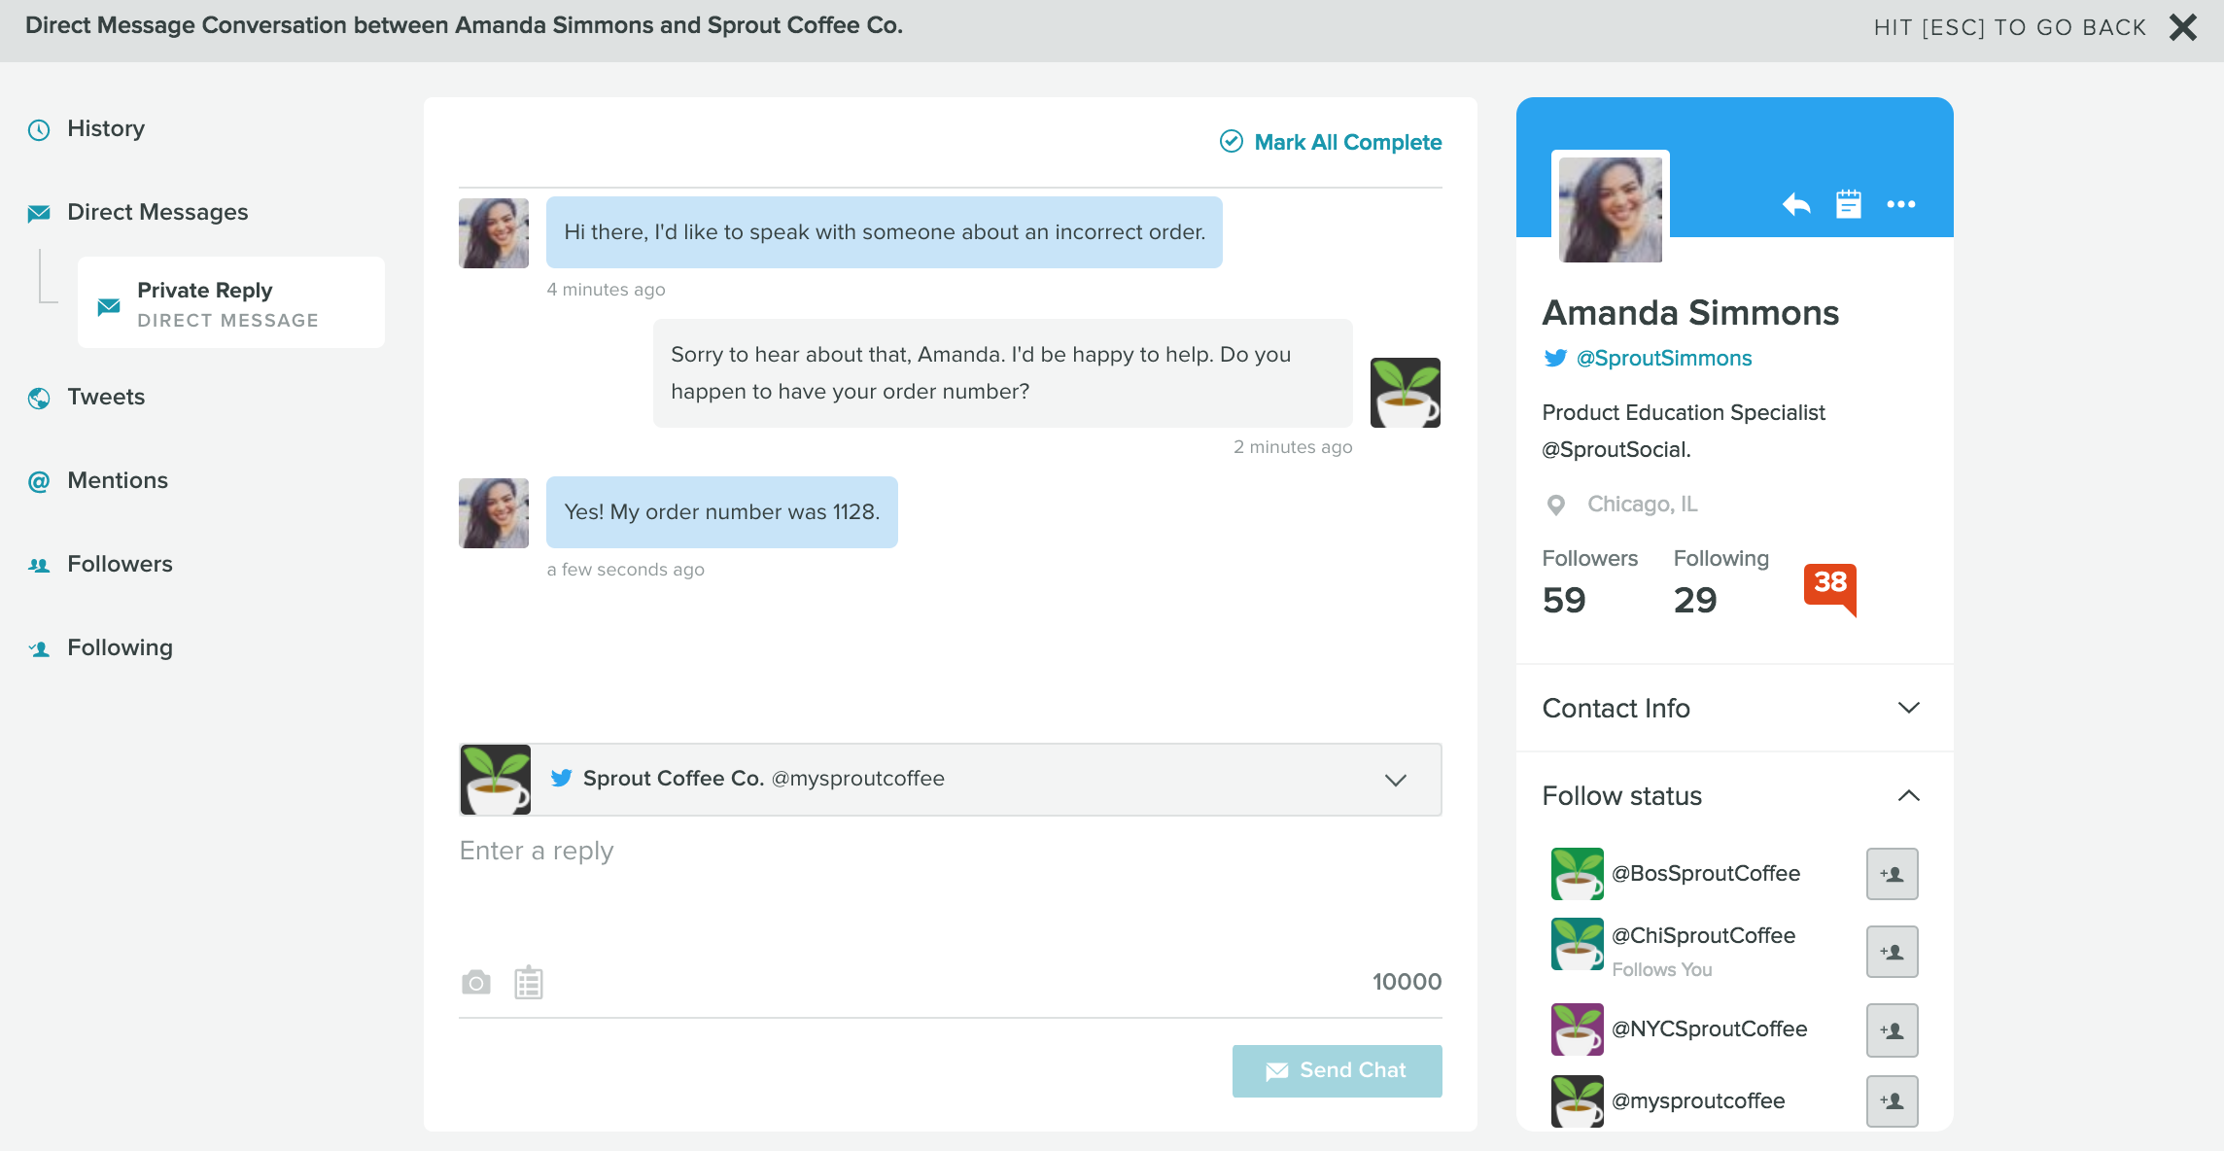Select the Direct Messages menu item
This screenshot has height=1151, width=2224.
point(157,211)
